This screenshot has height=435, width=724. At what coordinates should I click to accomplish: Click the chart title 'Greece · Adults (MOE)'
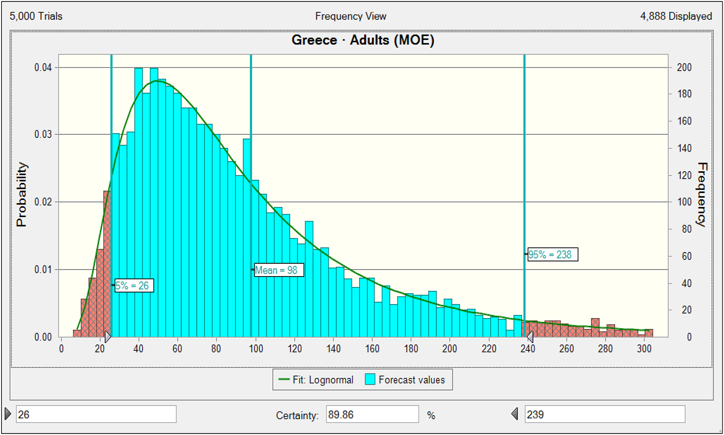(362, 40)
